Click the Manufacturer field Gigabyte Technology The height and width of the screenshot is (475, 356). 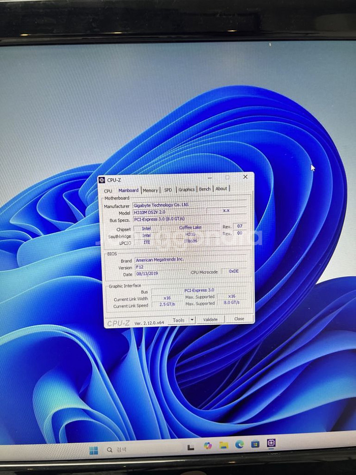click(x=189, y=205)
